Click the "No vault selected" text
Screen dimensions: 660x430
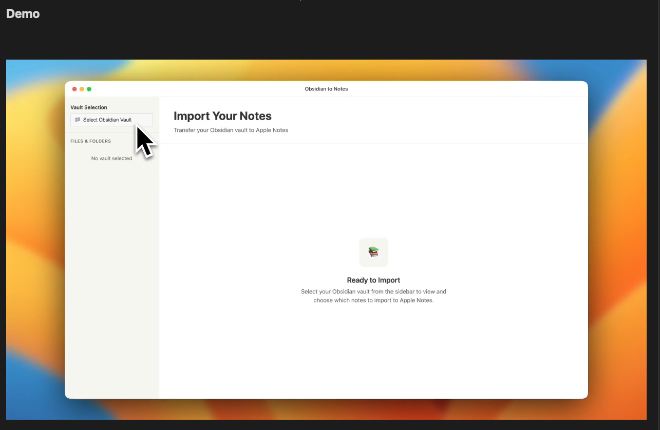(x=111, y=158)
